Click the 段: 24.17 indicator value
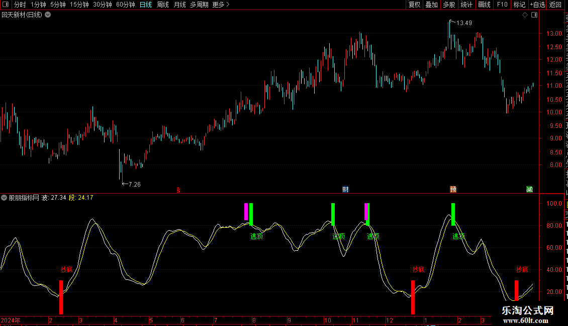 tap(81, 198)
